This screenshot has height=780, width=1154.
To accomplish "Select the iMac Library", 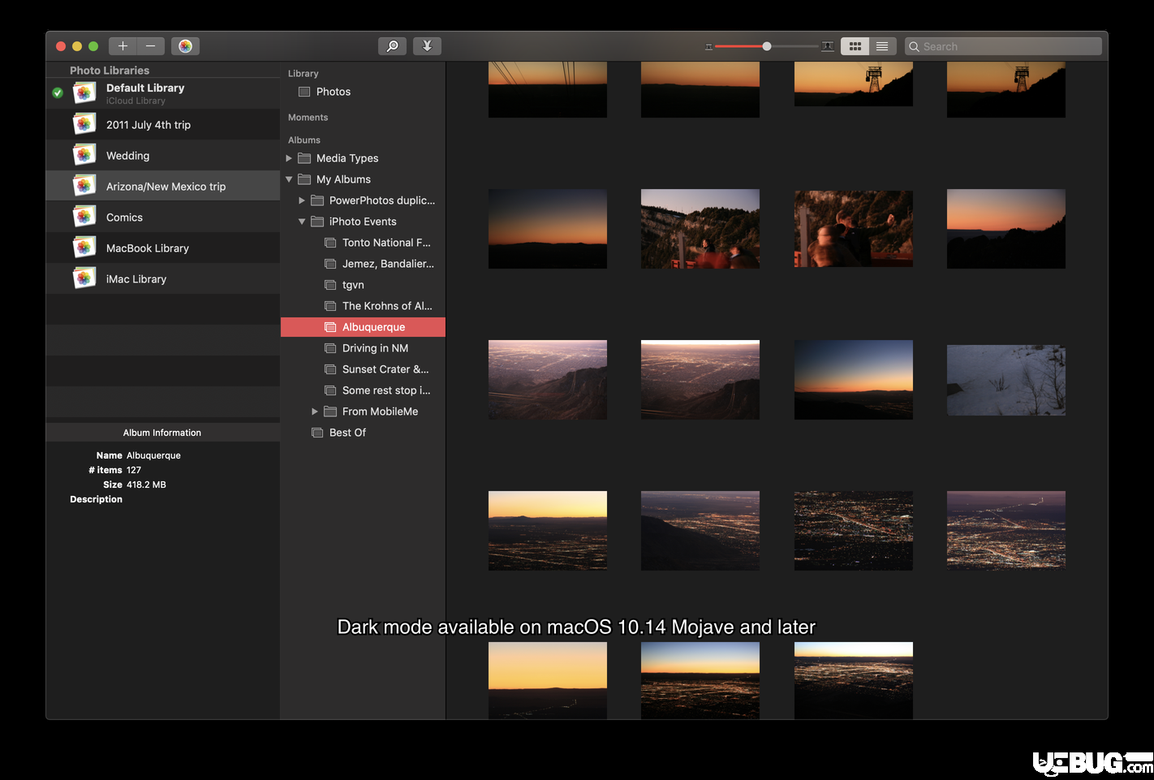I will point(163,278).
